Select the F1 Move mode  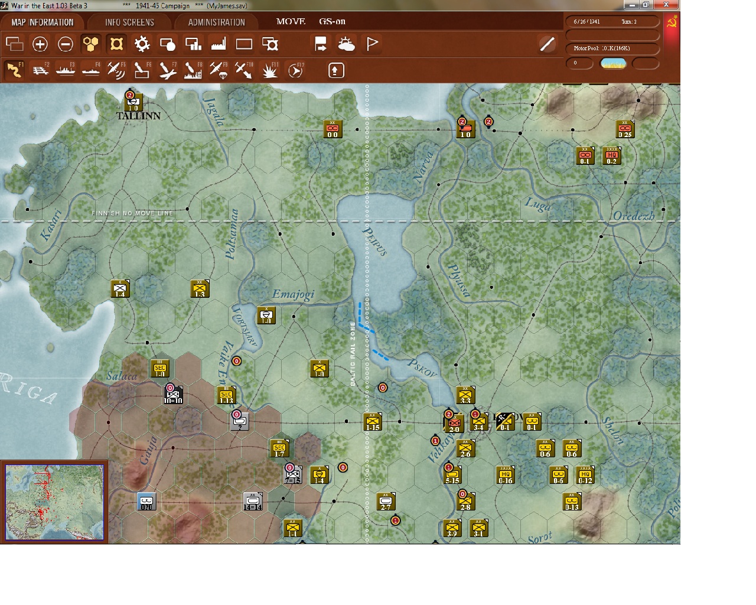pyautogui.click(x=14, y=70)
